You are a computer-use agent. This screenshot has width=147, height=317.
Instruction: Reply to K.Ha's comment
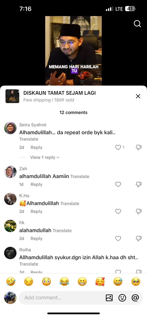click(x=37, y=211)
